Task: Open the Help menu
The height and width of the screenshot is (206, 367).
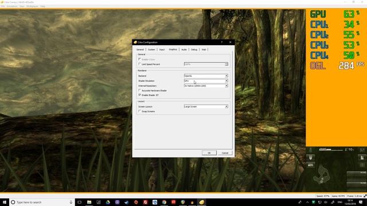Action: [x=42, y=6]
